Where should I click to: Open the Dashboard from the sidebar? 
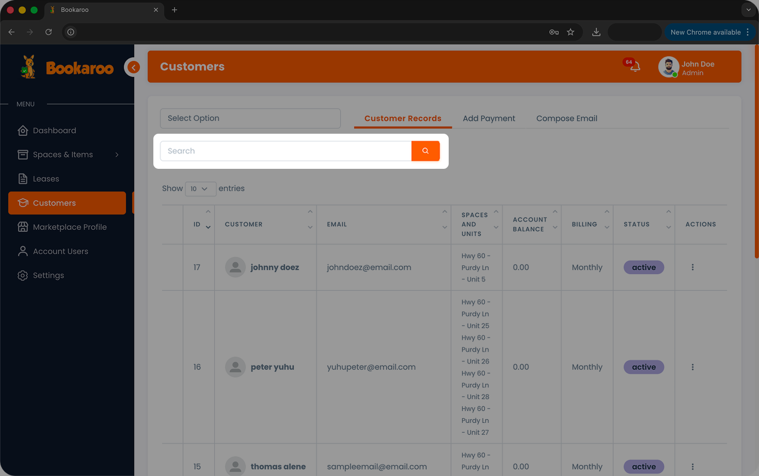click(54, 130)
